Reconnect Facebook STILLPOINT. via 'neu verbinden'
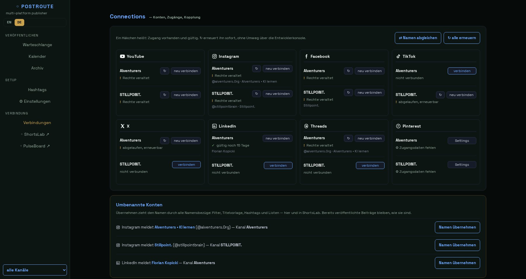 [370, 93]
